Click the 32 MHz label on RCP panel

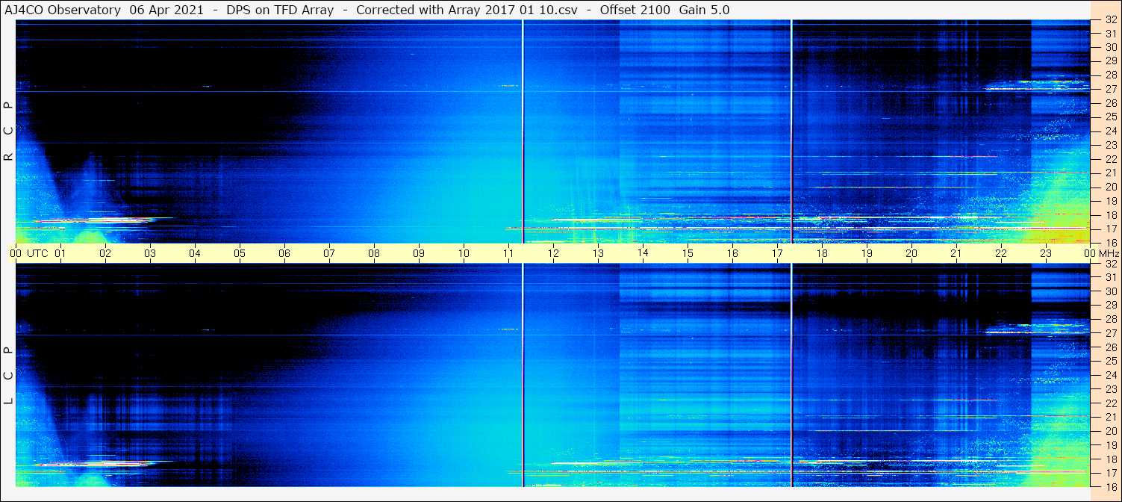[1111, 19]
